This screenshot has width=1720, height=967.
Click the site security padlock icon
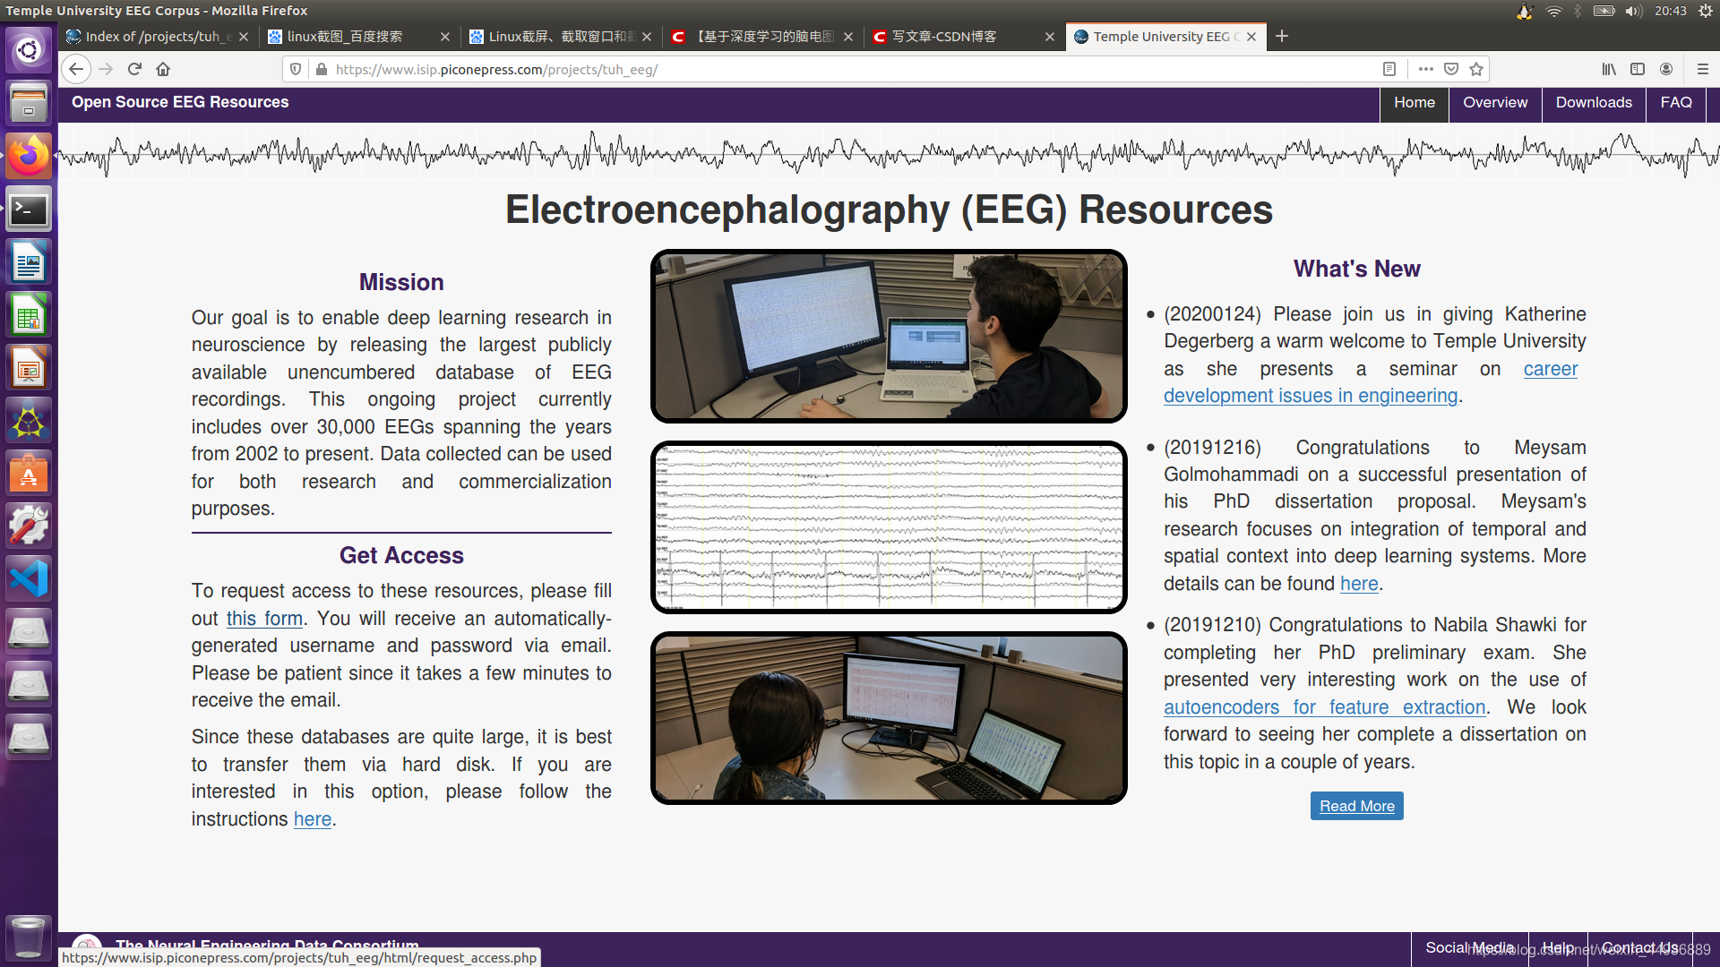click(322, 69)
